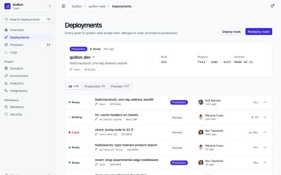Focus the Search deployments field
Image resolution: width=281 pixels, height=175 pixels.
click(x=28, y=19)
